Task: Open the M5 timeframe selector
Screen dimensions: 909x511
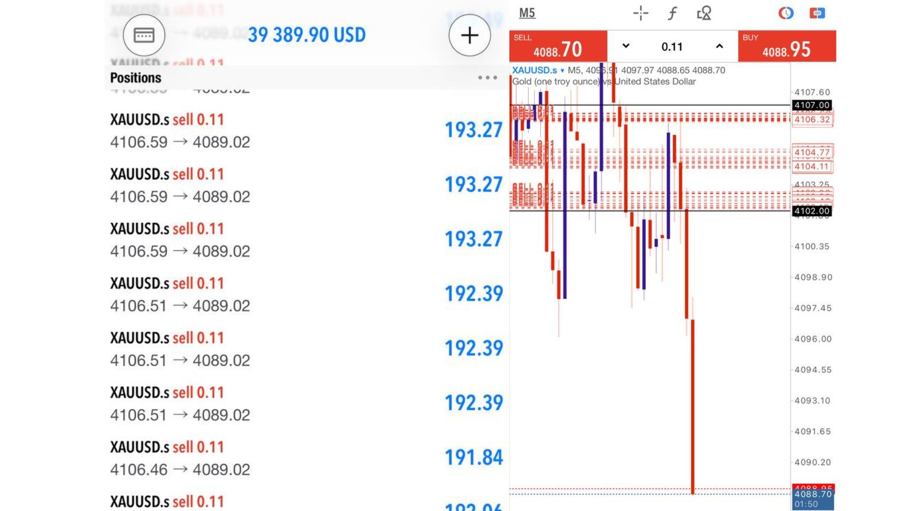Action: [x=527, y=13]
